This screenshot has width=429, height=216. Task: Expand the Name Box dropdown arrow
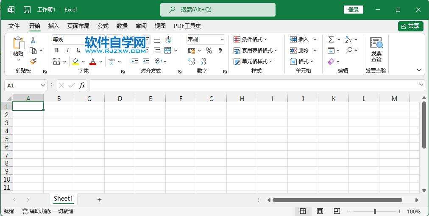click(x=43, y=85)
